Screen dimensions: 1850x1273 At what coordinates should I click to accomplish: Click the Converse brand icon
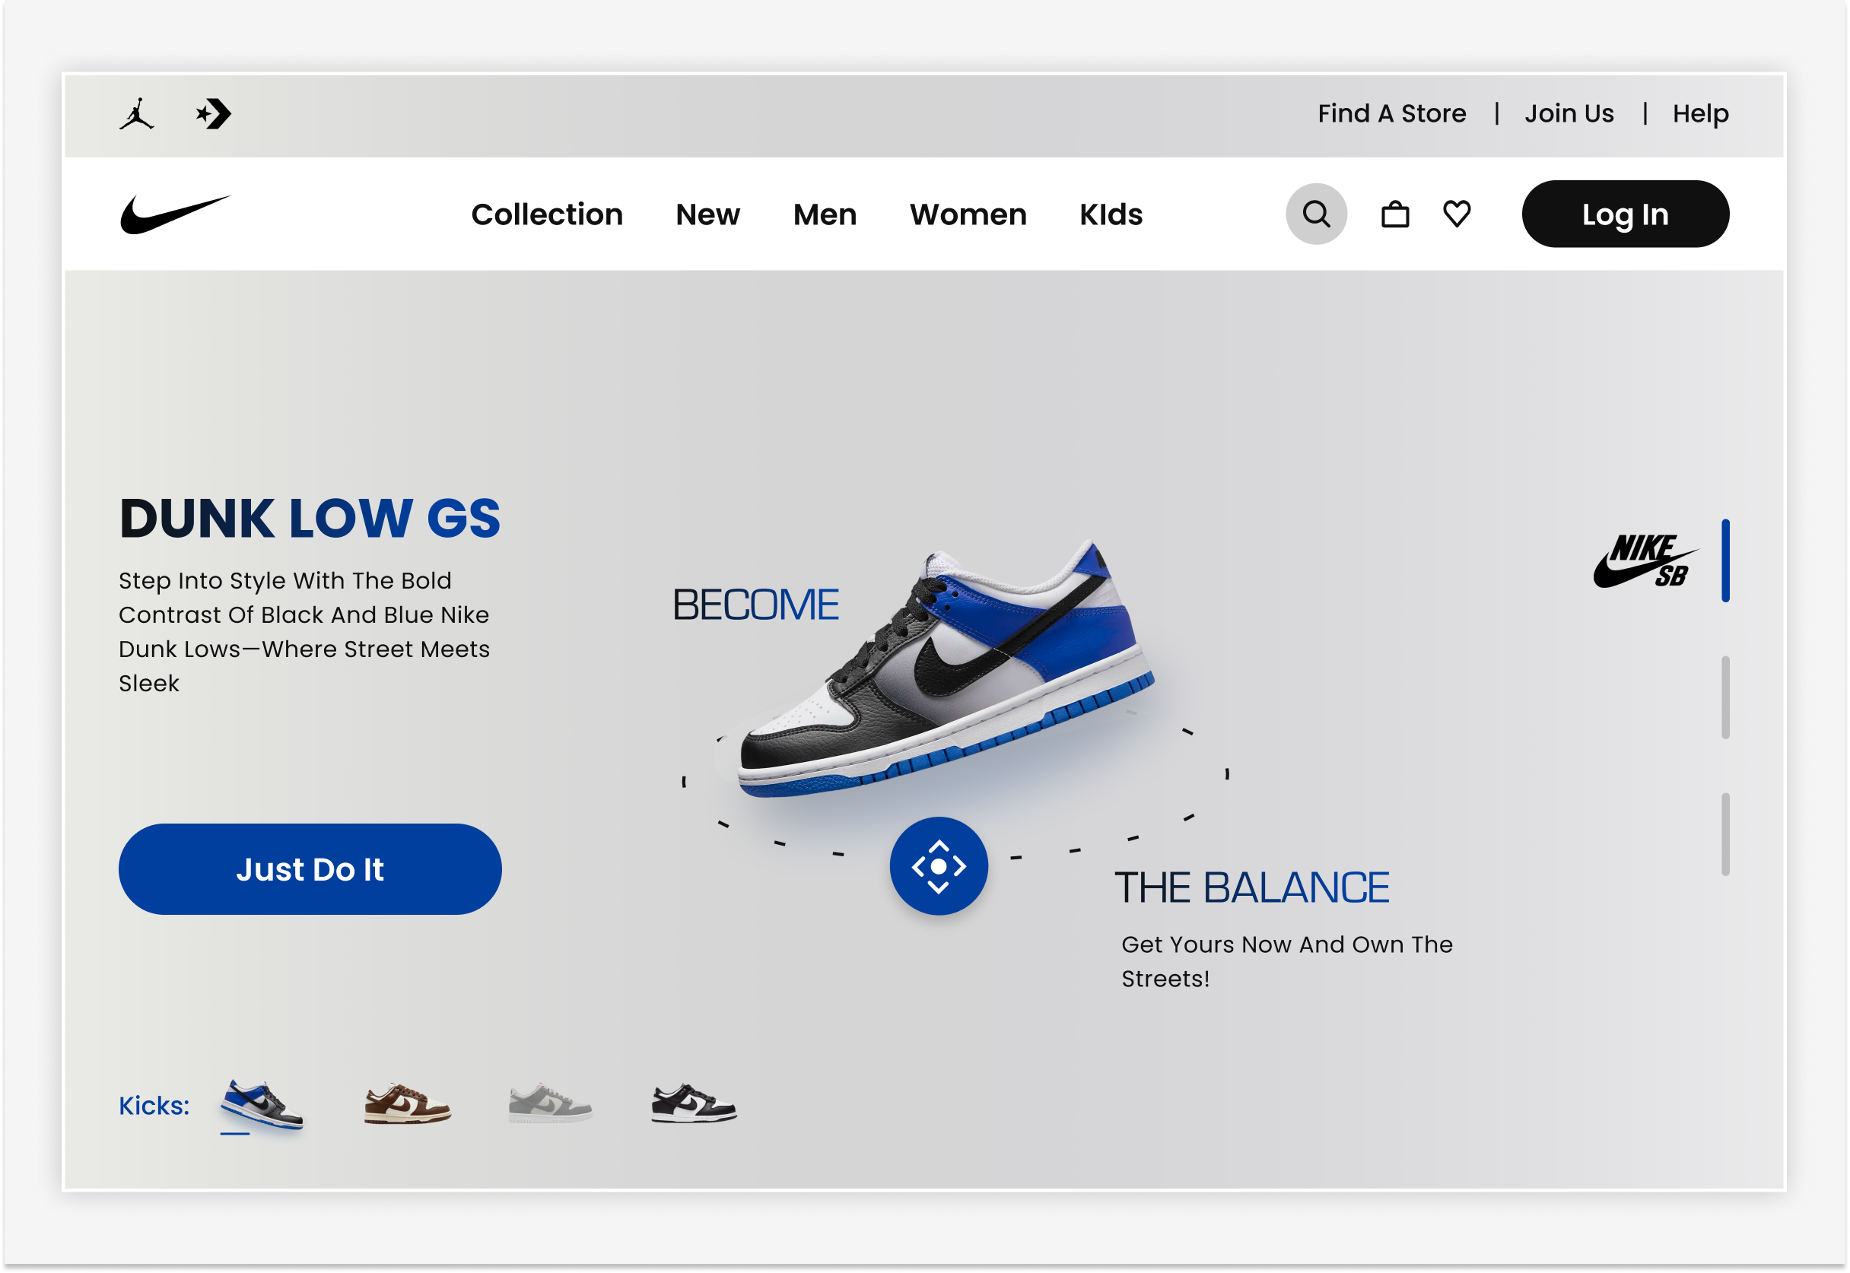(x=213, y=113)
